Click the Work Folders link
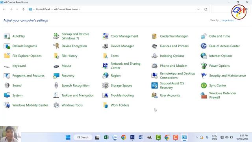Screen dimensions: 252x142 [120, 105]
